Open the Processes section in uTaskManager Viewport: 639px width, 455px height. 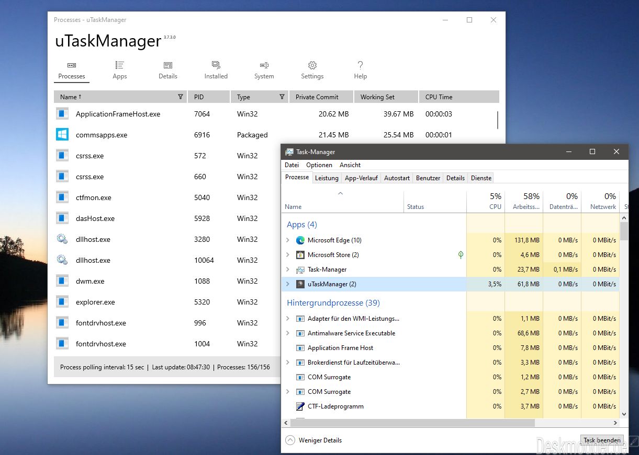(72, 71)
